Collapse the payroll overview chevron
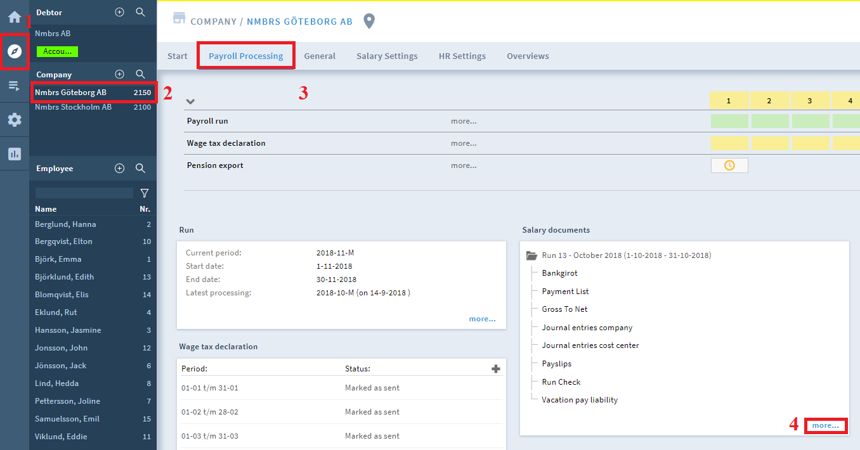860x450 pixels. point(190,101)
